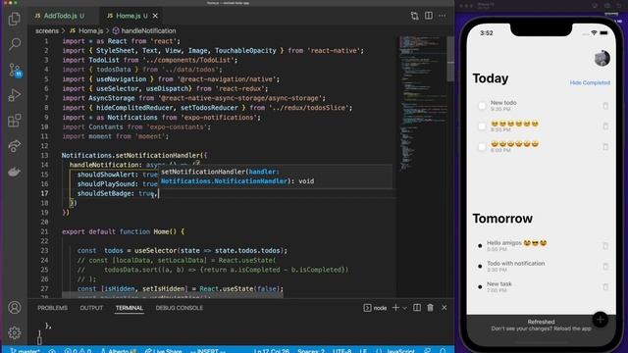The width and height of the screenshot is (628, 353).
Task: Split the editor to the right
Action: click(429, 16)
